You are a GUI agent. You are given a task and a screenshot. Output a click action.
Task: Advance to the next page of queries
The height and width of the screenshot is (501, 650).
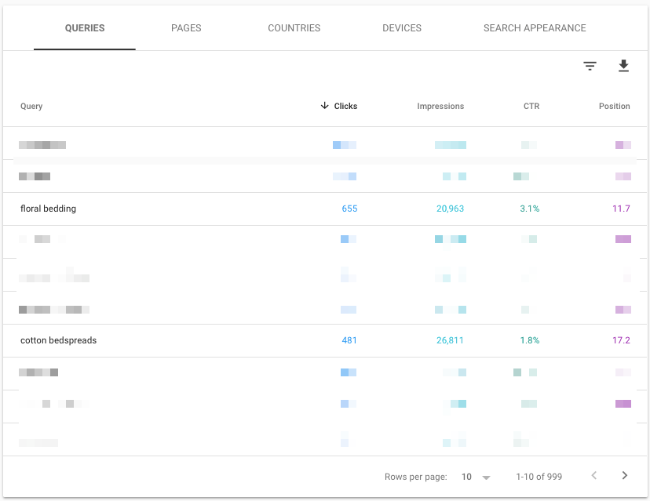coord(624,476)
